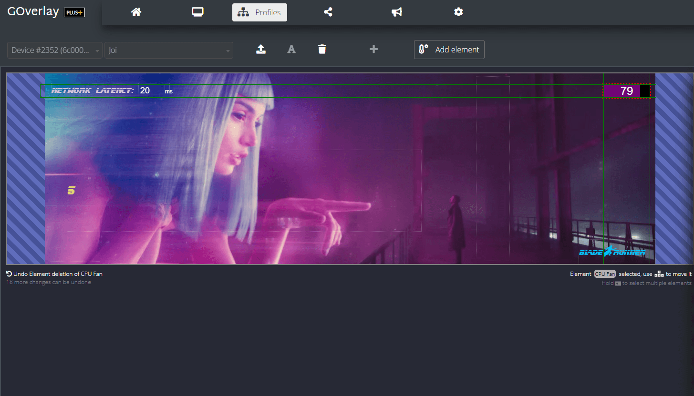Screen dimensions: 694x396
Task: Open the Joi profile dropdown
Action: [169, 50]
